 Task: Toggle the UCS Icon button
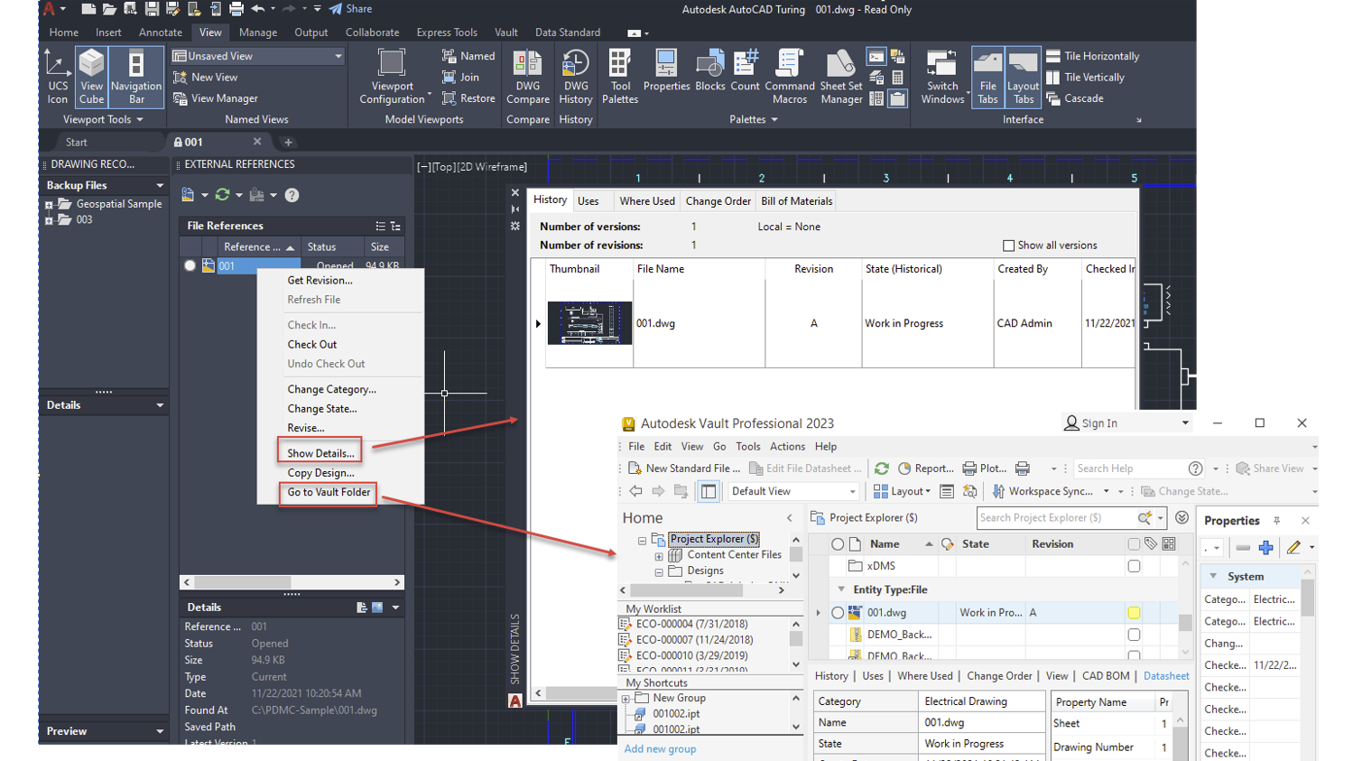pos(58,77)
